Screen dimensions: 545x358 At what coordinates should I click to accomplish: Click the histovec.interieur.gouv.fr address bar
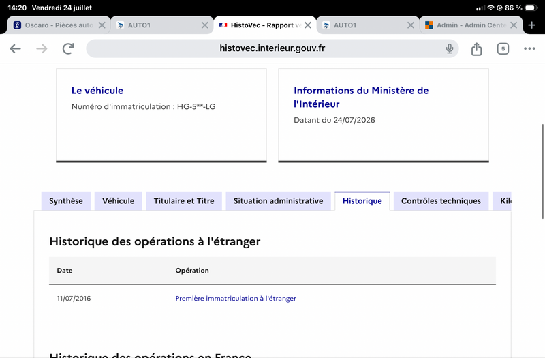pyautogui.click(x=272, y=48)
